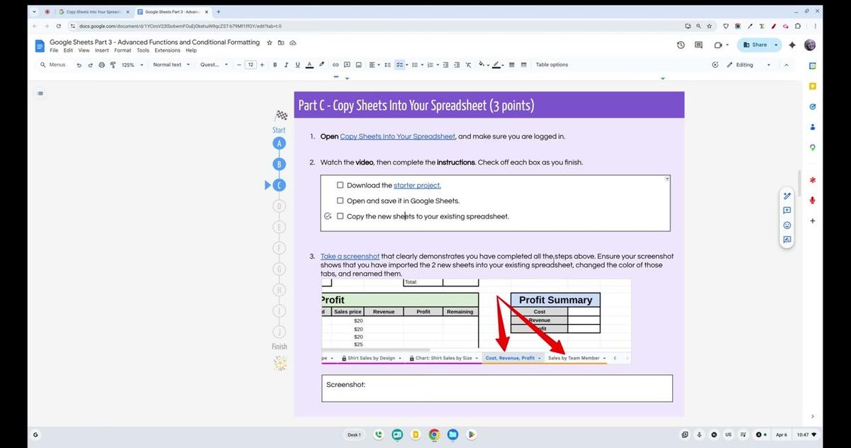Check 'Open and save it in Google Sheets'
Image resolution: width=851 pixels, height=448 pixels.
[340, 200]
